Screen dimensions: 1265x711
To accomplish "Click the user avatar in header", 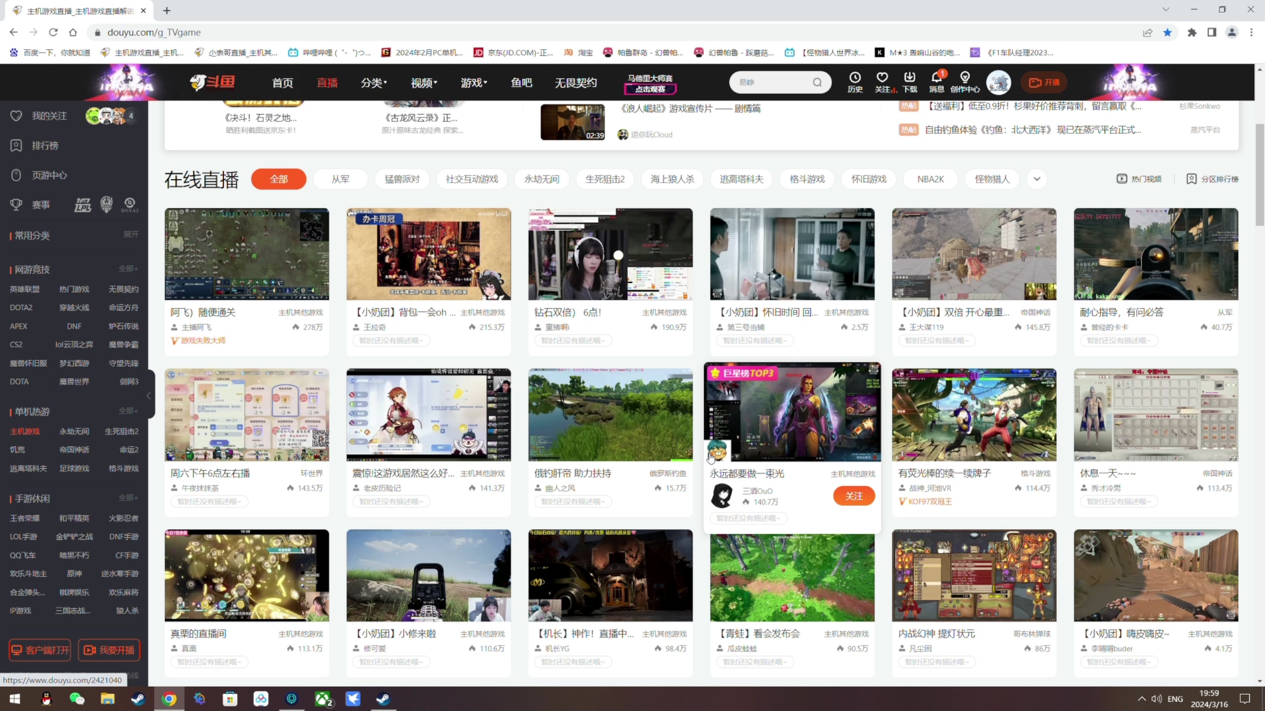I will (x=999, y=82).
